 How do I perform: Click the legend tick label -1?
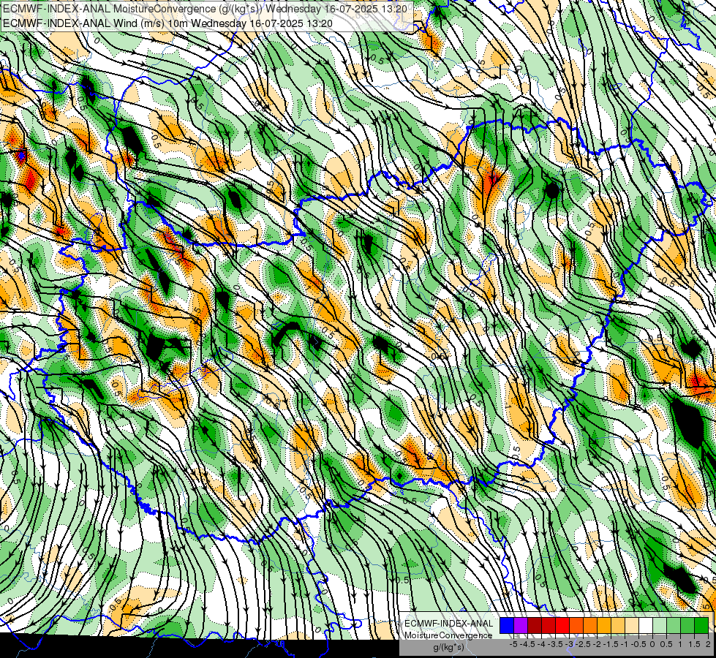[625, 644]
